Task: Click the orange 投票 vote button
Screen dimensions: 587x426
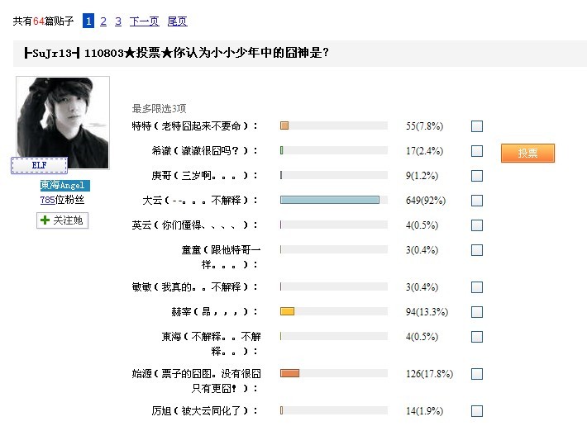Action: tap(527, 153)
